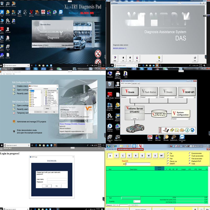Viewport: 210px width, 210px height.
Task: Open the Standard dropdown under SOAP-API
Action: (x=194, y=97)
